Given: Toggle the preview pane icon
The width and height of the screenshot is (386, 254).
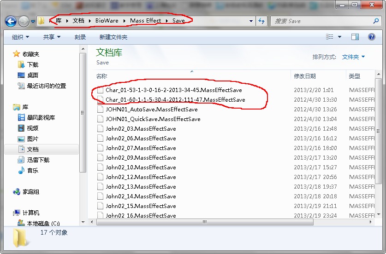Looking at the screenshot, I should 355,37.
